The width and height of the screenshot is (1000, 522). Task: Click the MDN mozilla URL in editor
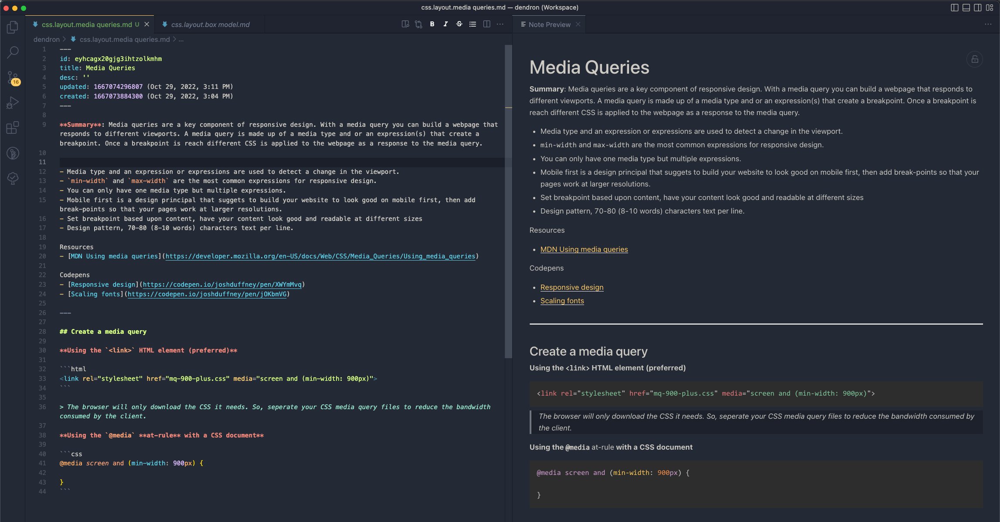click(x=320, y=256)
